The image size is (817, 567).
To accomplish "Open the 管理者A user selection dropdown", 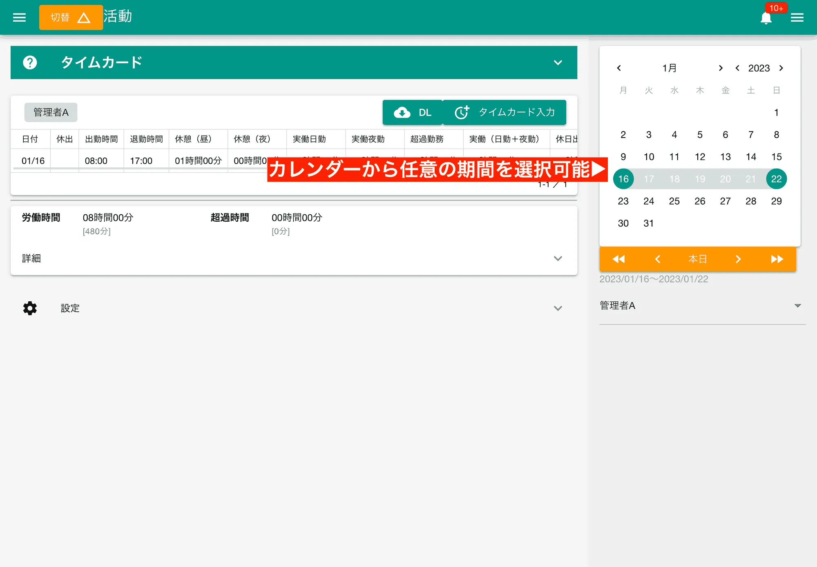I will click(797, 305).
